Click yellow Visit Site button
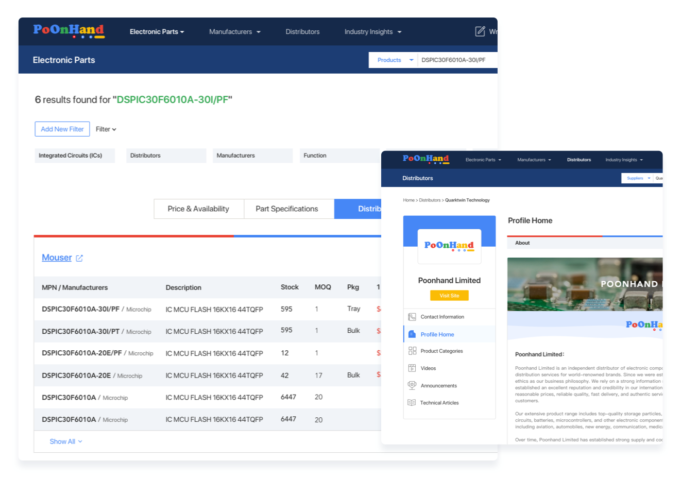This screenshot has height=478, width=681. pyautogui.click(x=449, y=296)
